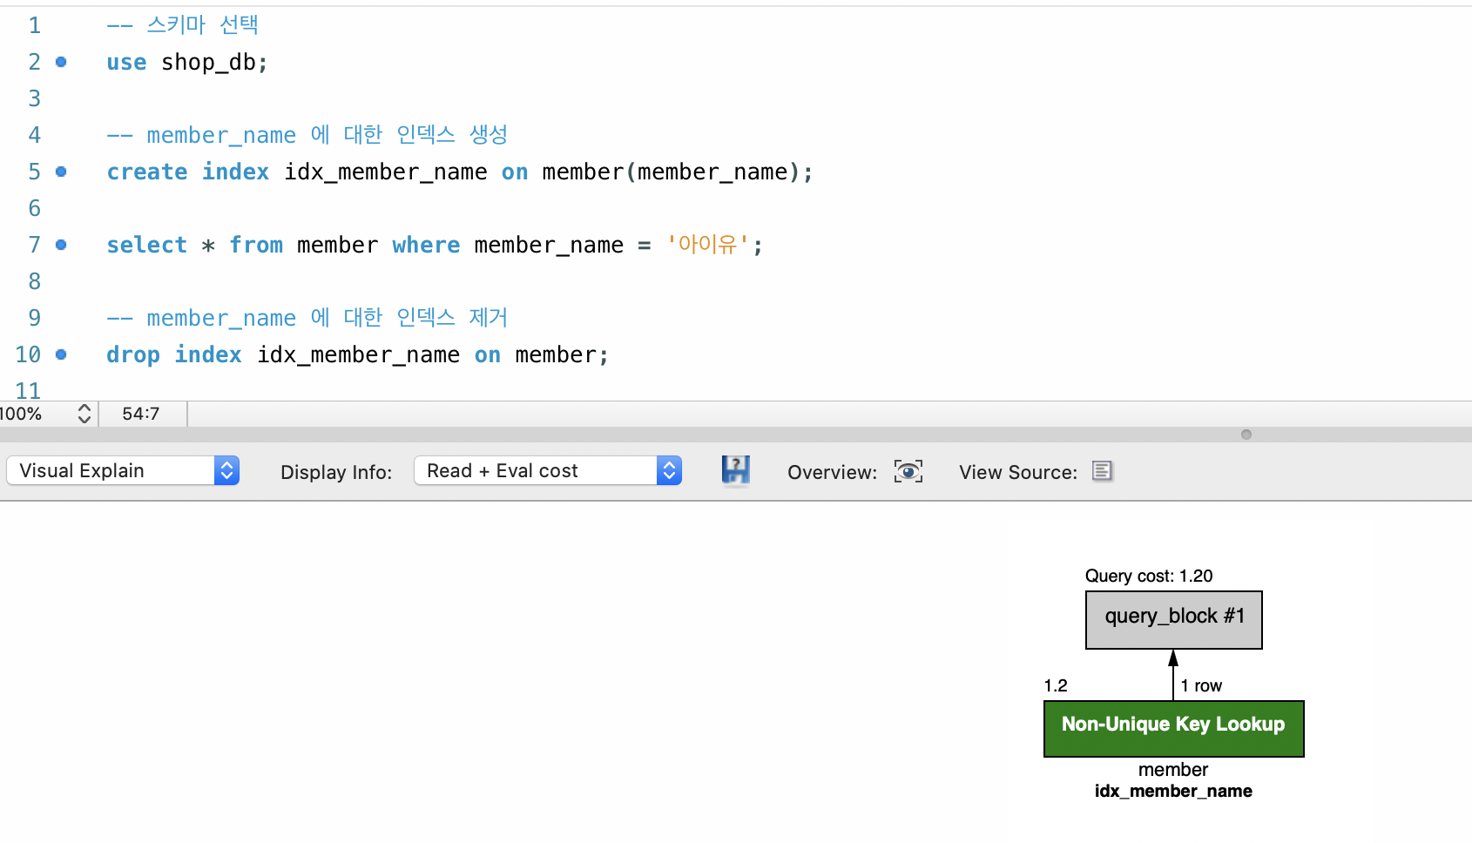The width and height of the screenshot is (1472, 843).
Task: Click the 'Overview:' label
Action: (x=832, y=472)
